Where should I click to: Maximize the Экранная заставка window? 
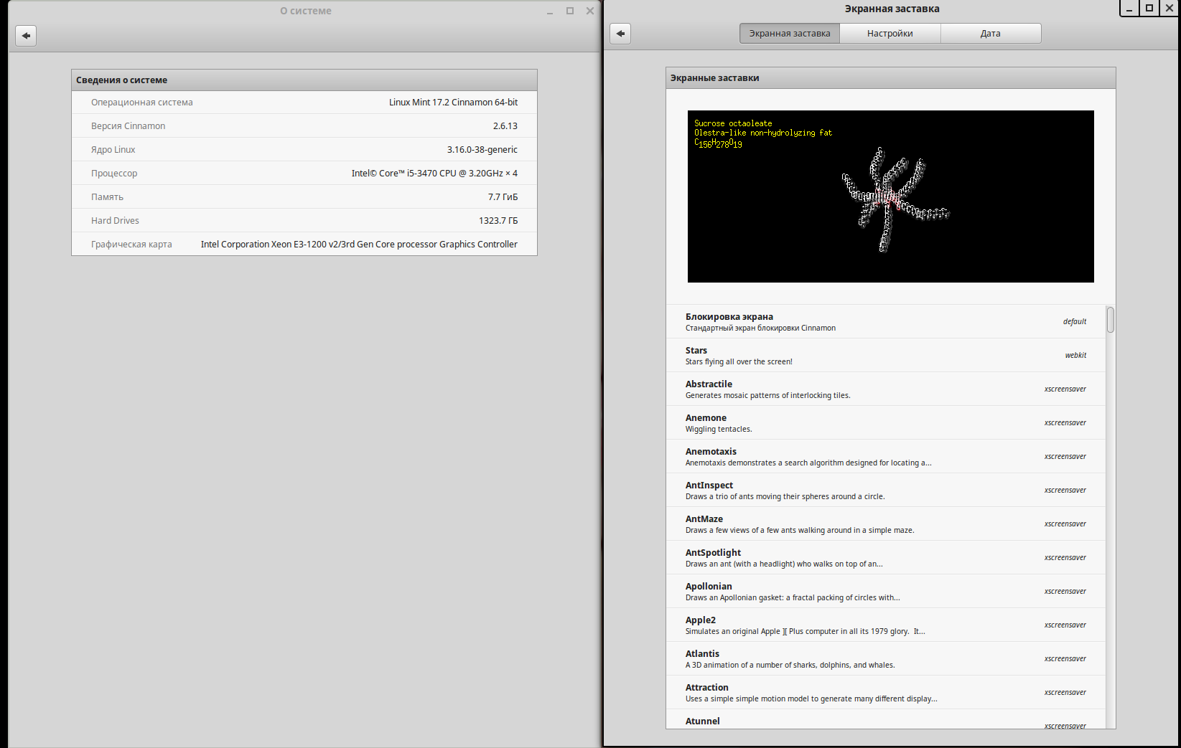tap(1149, 9)
